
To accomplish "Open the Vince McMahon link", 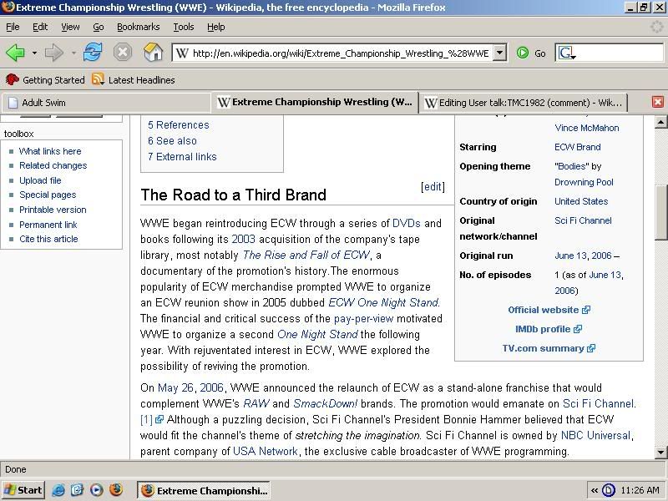I will pyautogui.click(x=587, y=128).
